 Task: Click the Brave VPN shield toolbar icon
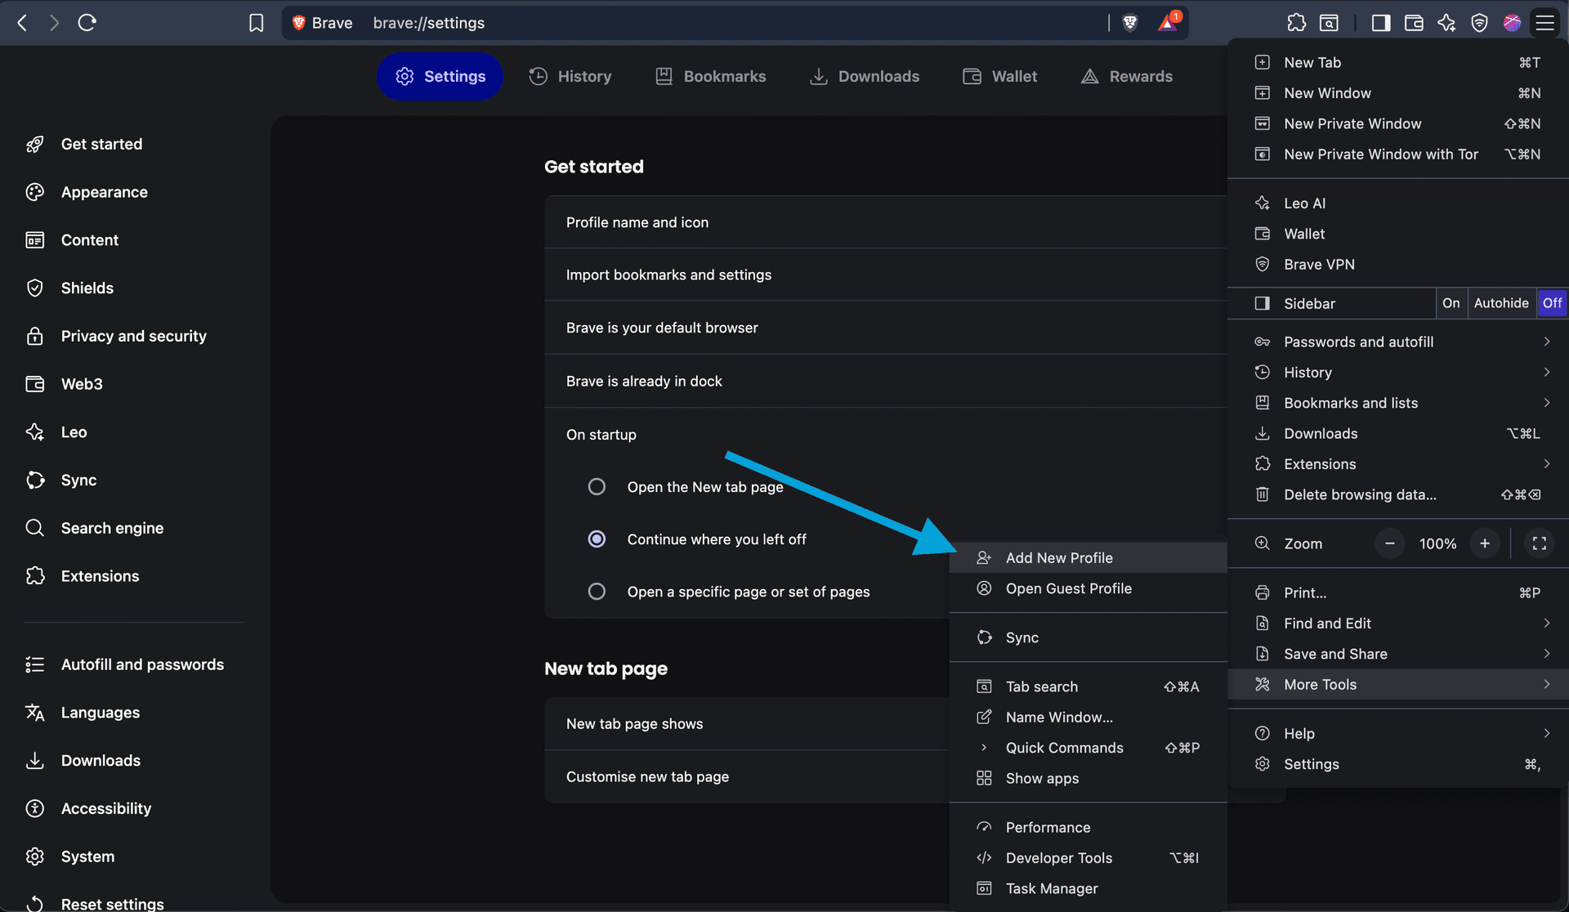point(1479,23)
